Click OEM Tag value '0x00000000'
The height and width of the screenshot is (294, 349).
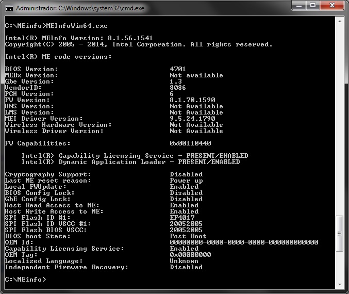tap(190, 255)
